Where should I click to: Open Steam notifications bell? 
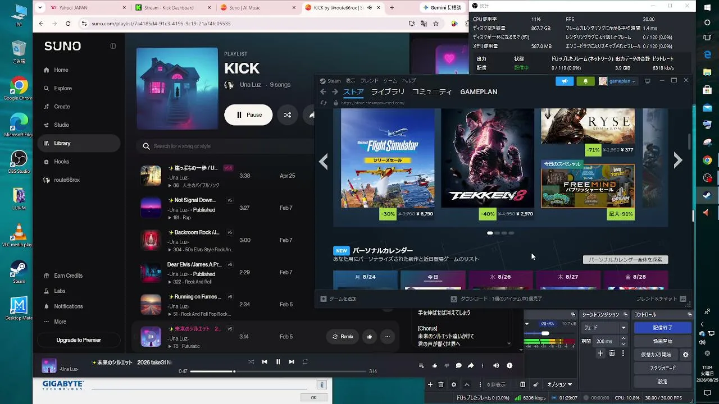tap(585, 81)
